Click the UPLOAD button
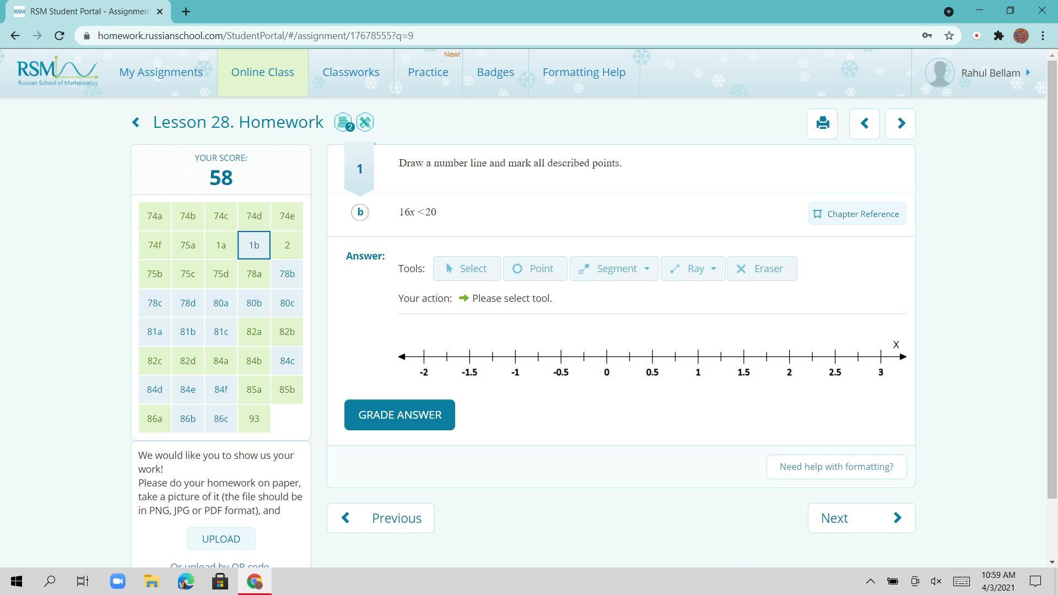The width and height of the screenshot is (1058, 595). [221, 539]
